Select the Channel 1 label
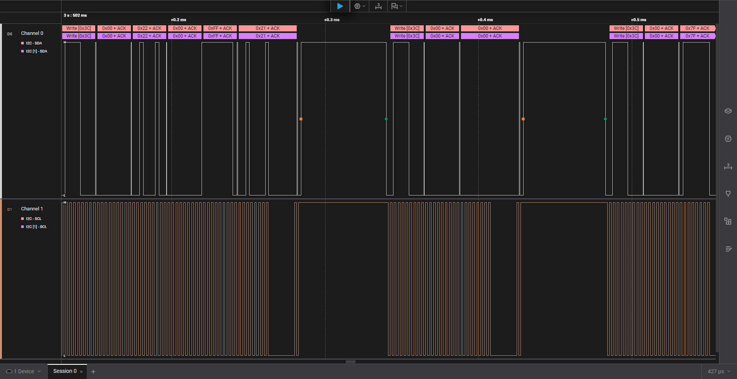 pos(32,209)
